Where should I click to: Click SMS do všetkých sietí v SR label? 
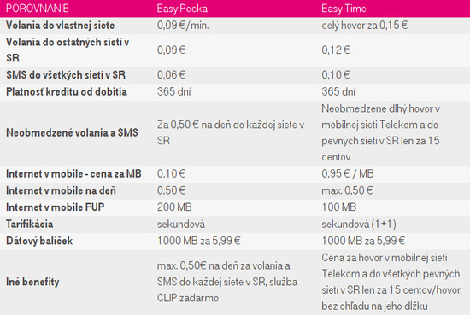pos(66,75)
